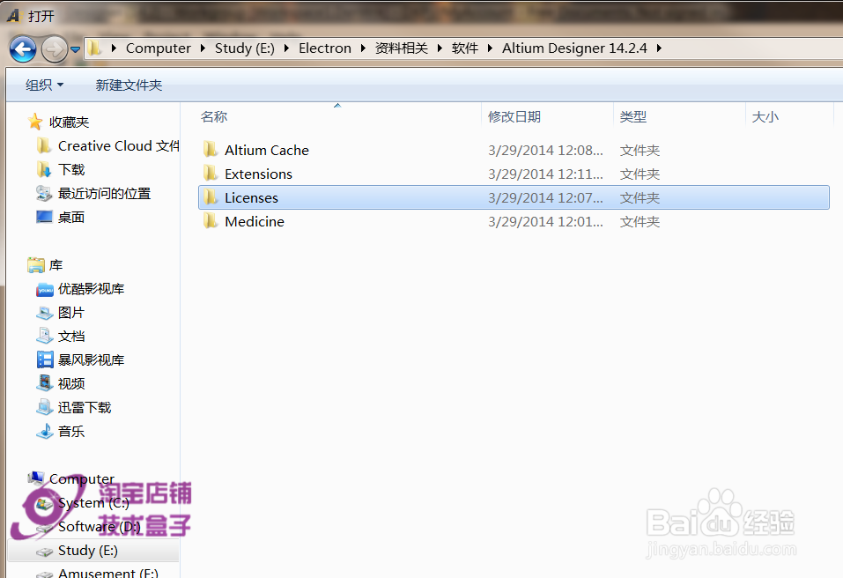Jump to Electron folder in breadcrumb

(325, 48)
